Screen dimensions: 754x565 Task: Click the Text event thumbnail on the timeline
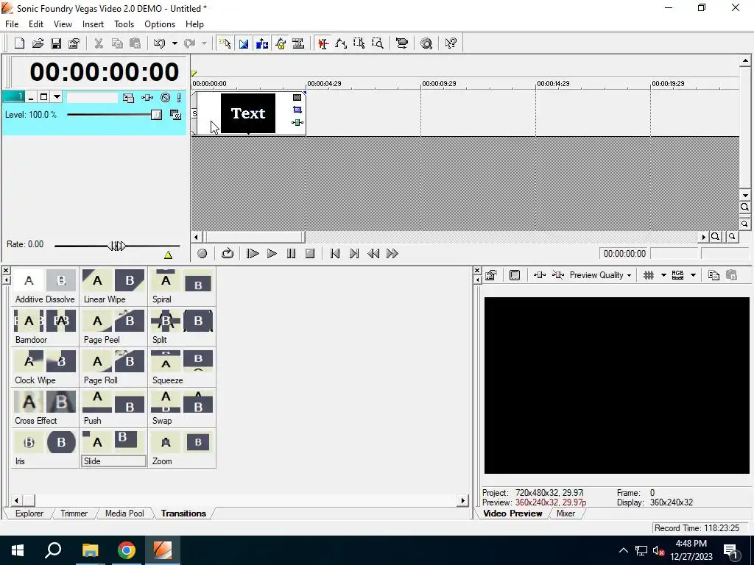pyautogui.click(x=248, y=113)
